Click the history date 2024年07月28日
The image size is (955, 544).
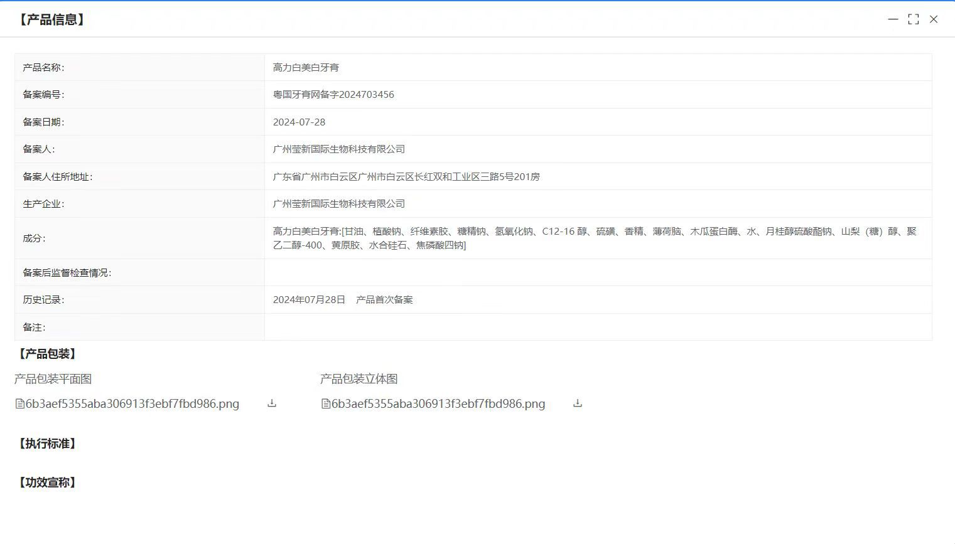[x=309, y=300]
